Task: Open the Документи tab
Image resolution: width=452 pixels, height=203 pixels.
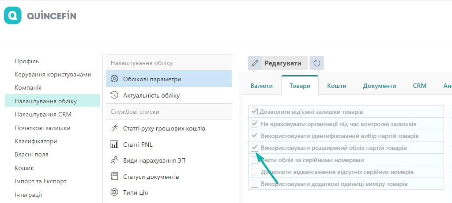Action: (379, 86)
